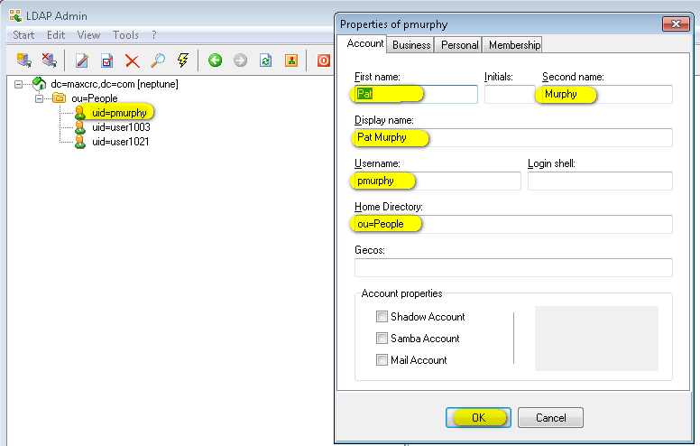Click the Home Directory field

click(513, 224)
